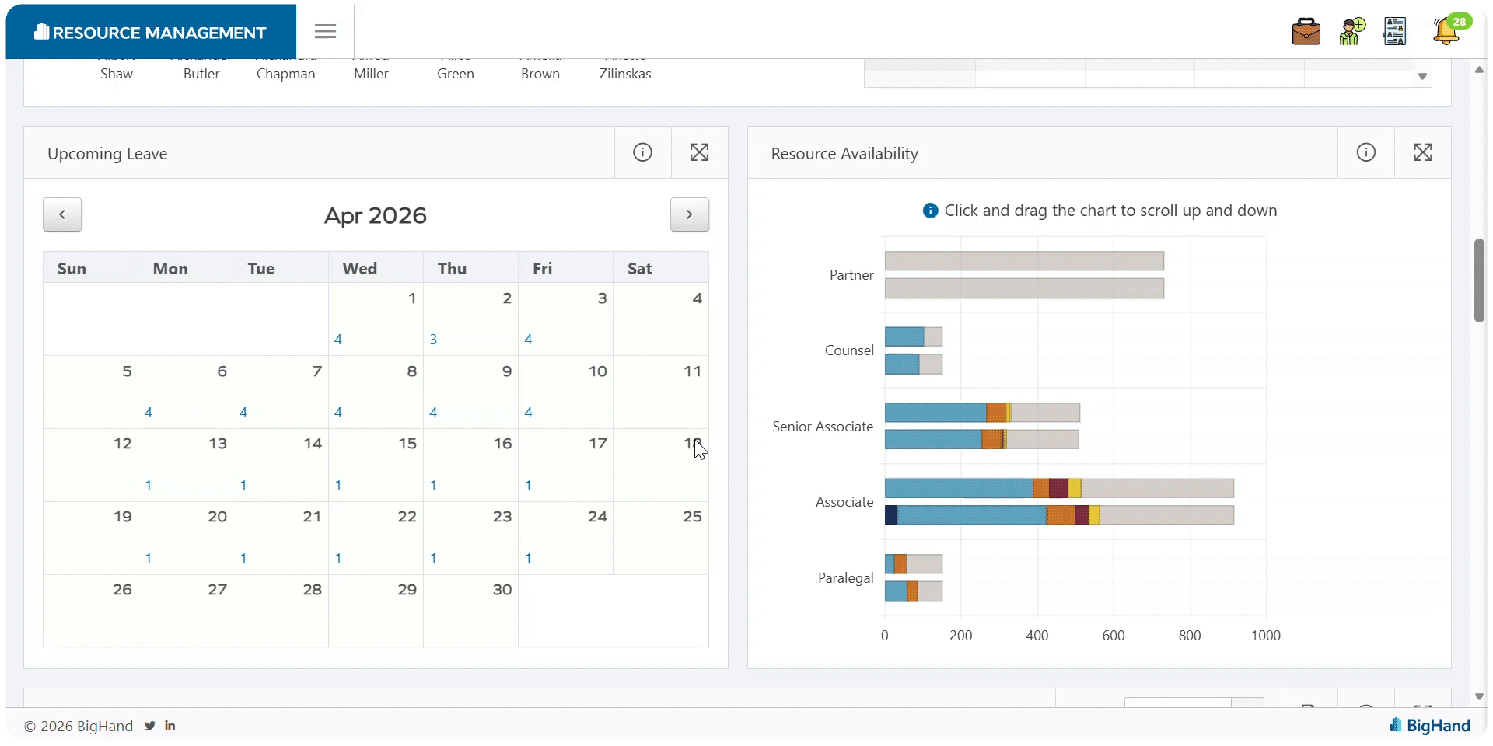Click the add resource person icon
Viewport: 1493px width, 746px height.
pyautogui.click(x=1352, y=32)
